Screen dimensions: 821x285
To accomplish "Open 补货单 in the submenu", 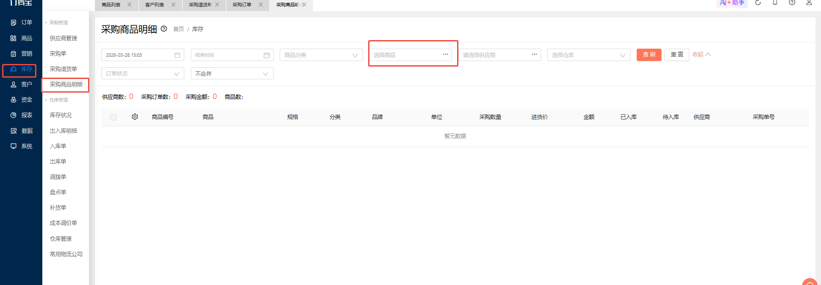I will tap(58, 208).
